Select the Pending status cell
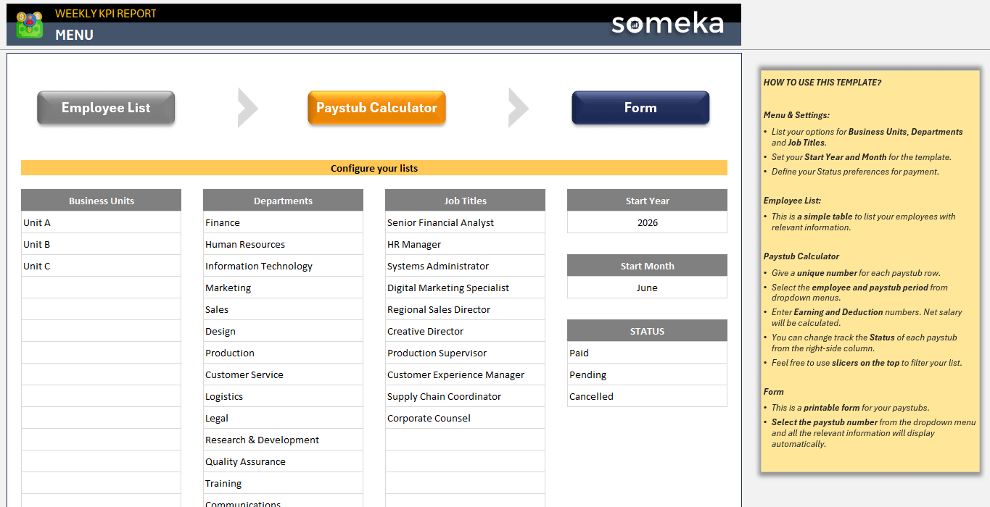The width and height of the screenshot is (990, 507). click(x=647, y=374)
